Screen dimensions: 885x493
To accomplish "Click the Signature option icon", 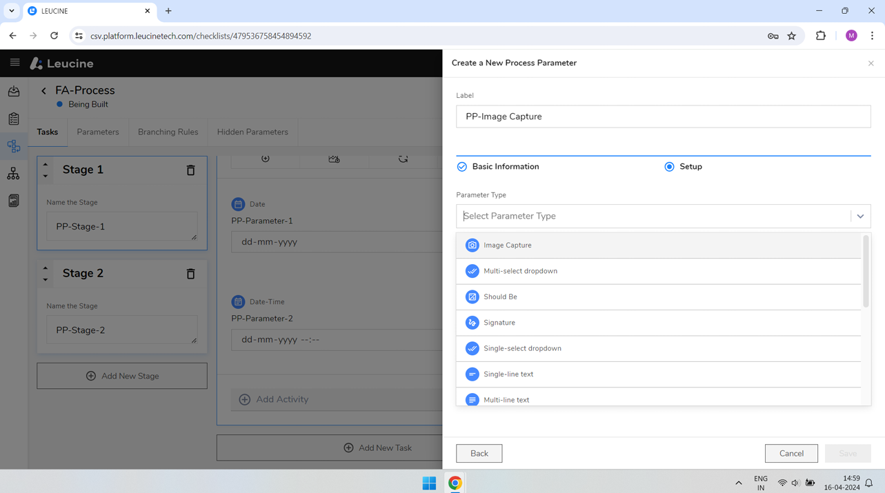I will tap(472, 323).
